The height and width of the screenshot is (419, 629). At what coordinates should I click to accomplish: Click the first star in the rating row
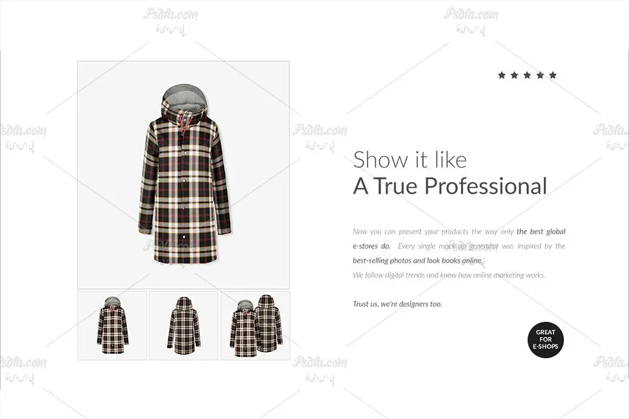[x=502, y=75]
